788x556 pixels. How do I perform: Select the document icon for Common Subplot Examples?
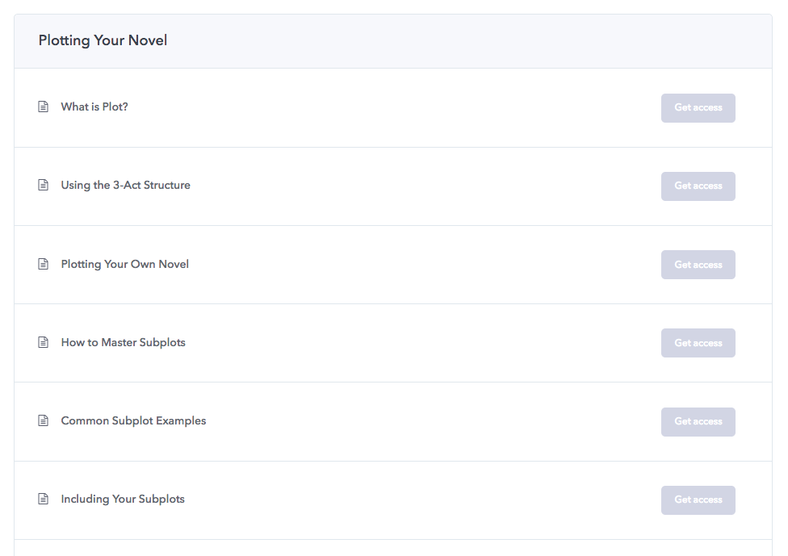[44, 420]
